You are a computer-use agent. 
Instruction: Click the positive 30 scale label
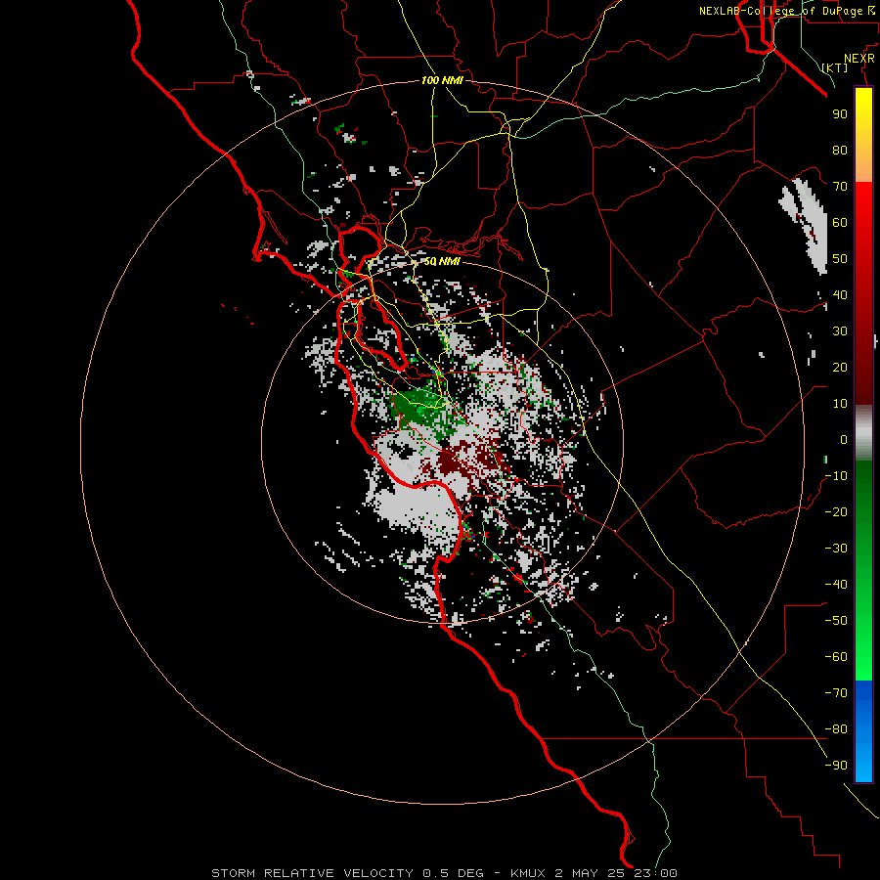point(840,331)
